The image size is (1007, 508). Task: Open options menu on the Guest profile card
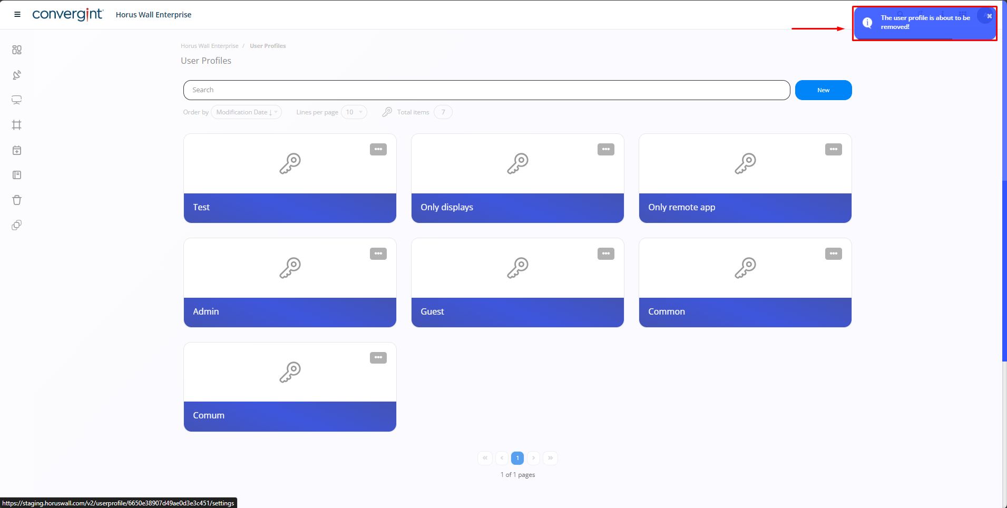click(x=606, y=253)
